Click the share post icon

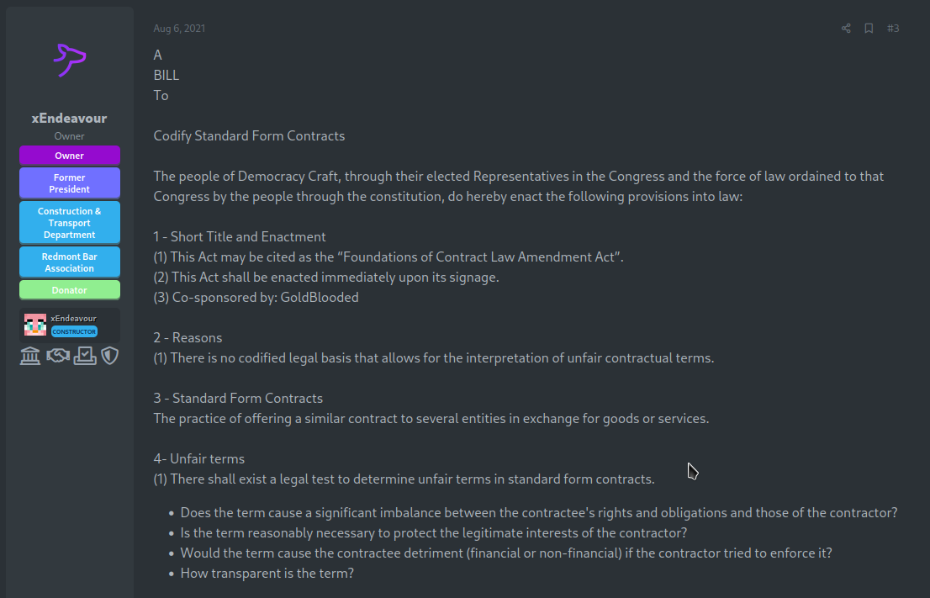846,29
